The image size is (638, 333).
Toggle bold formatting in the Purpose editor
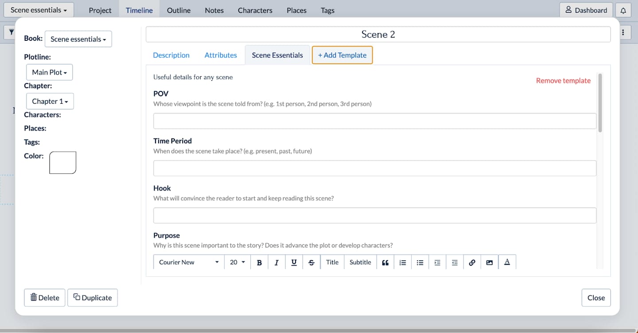tap(259, 262)
